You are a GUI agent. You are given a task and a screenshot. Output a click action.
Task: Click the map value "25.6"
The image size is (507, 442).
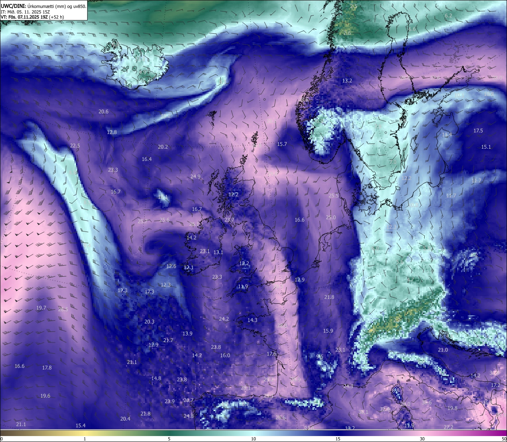coord(164,220)
